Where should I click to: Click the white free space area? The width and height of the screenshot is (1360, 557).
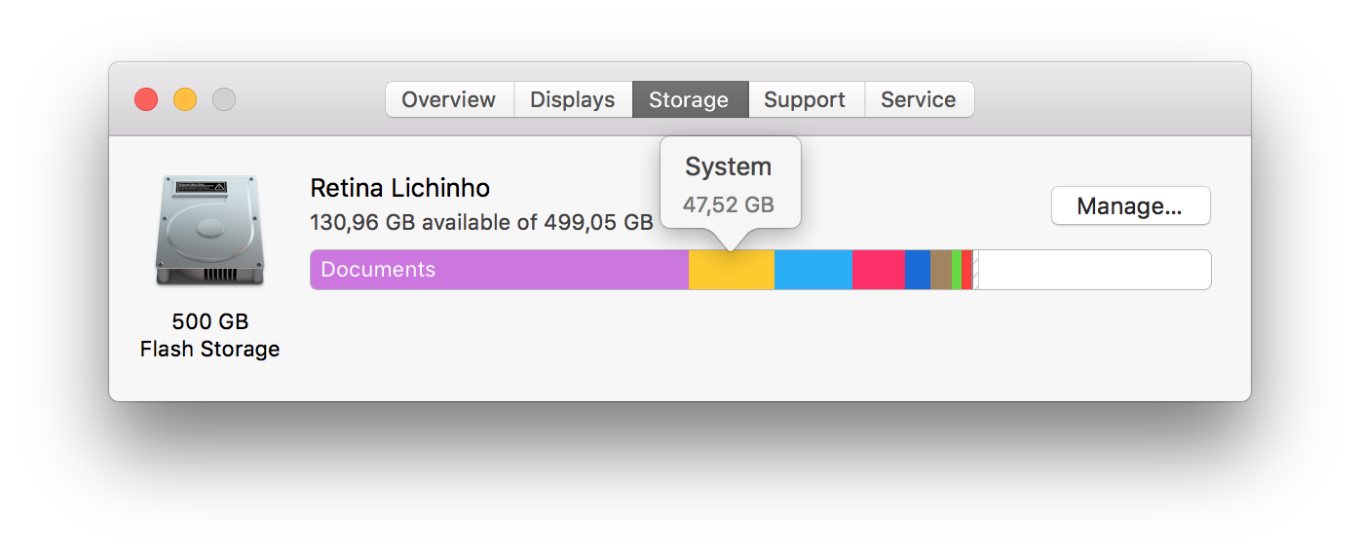(1094, 270)
